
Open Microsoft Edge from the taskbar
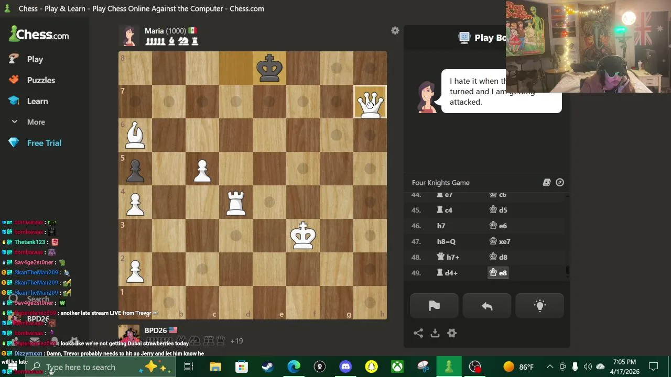pos(294,367)
